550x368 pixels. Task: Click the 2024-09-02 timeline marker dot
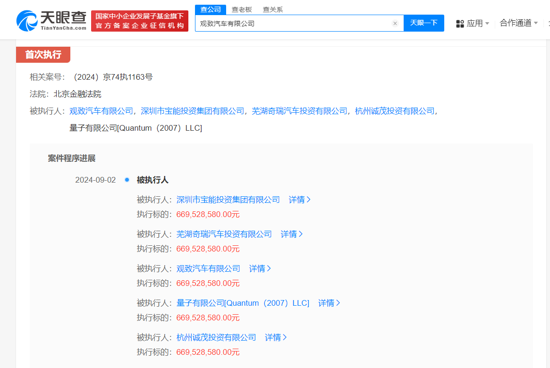pos(127,180)
